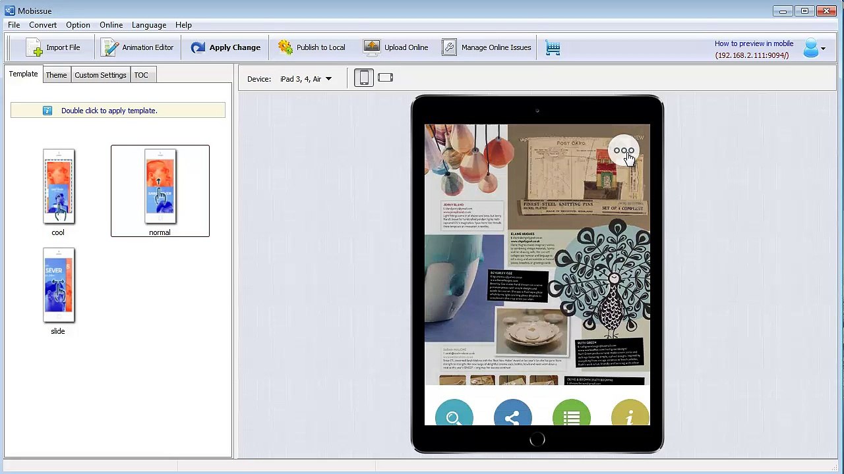Click the hanging lamps photo in the page
Viewport: 844px width, 474px height.
tap(466, 161)
